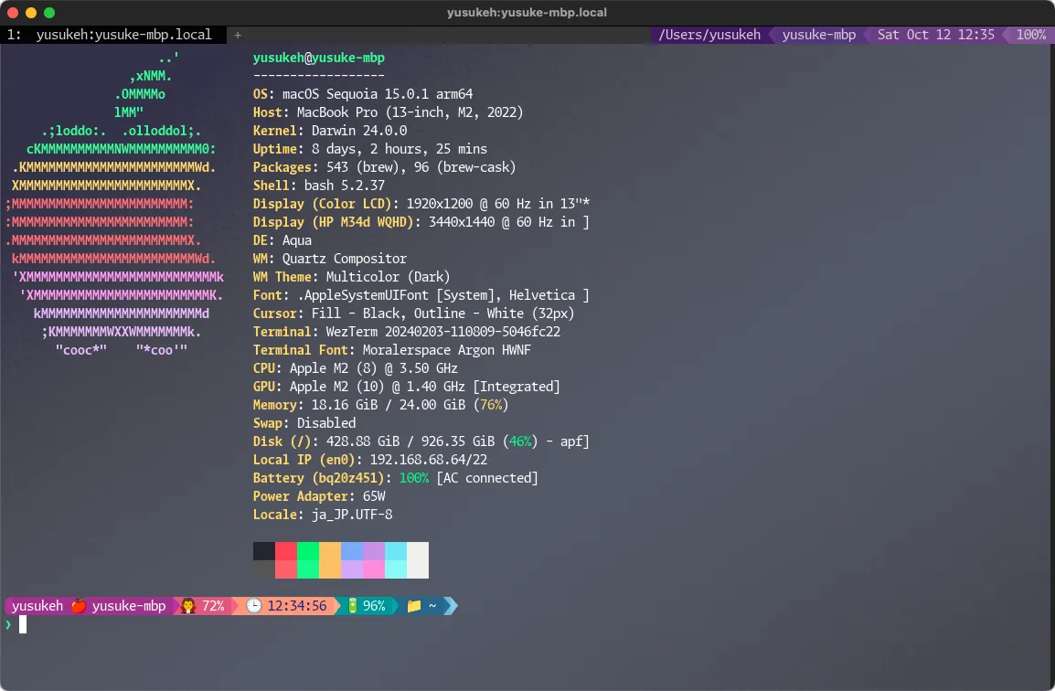Click the Shell line bash 5.2.37
1055x691 pixels.
point(319,185)
